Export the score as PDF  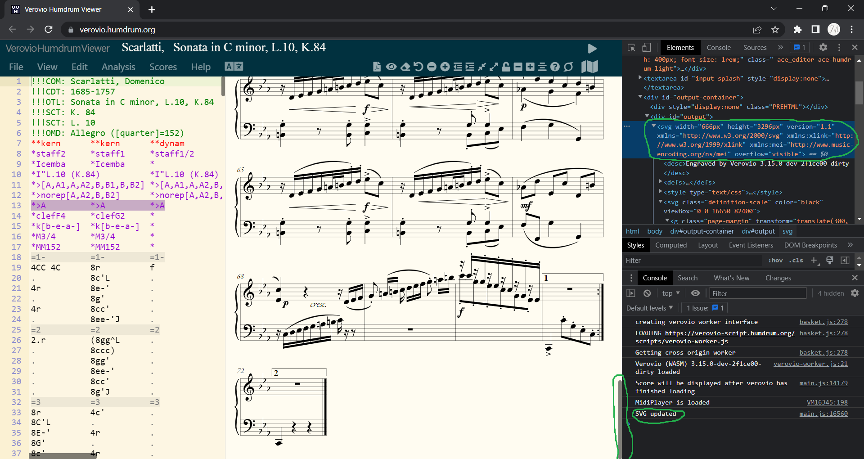click(377, 67)
